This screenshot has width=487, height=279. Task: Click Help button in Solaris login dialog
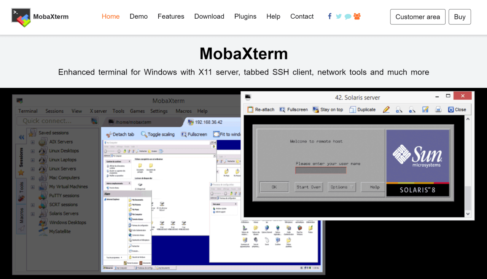(375, 187)
